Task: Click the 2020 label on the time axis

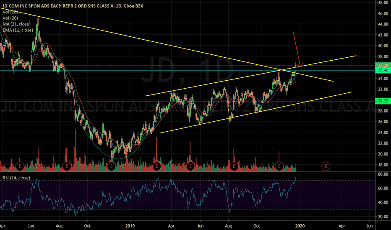Action: pos(300,226)
